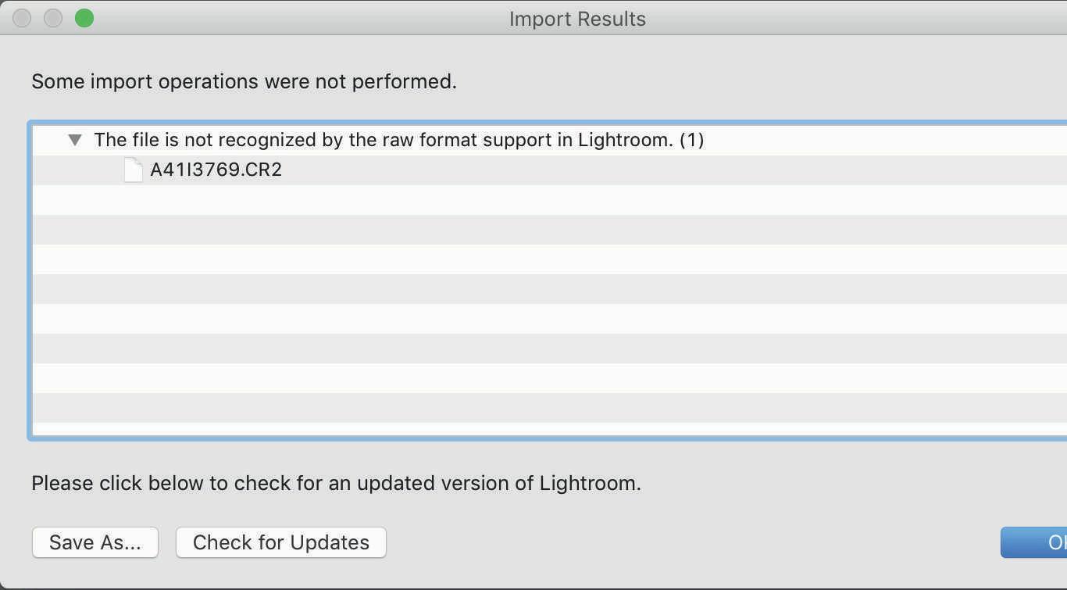The height and width of the screenshot is (590, 1067).
Task: Click the Import Results window title
Action: (x=577, y=19)
